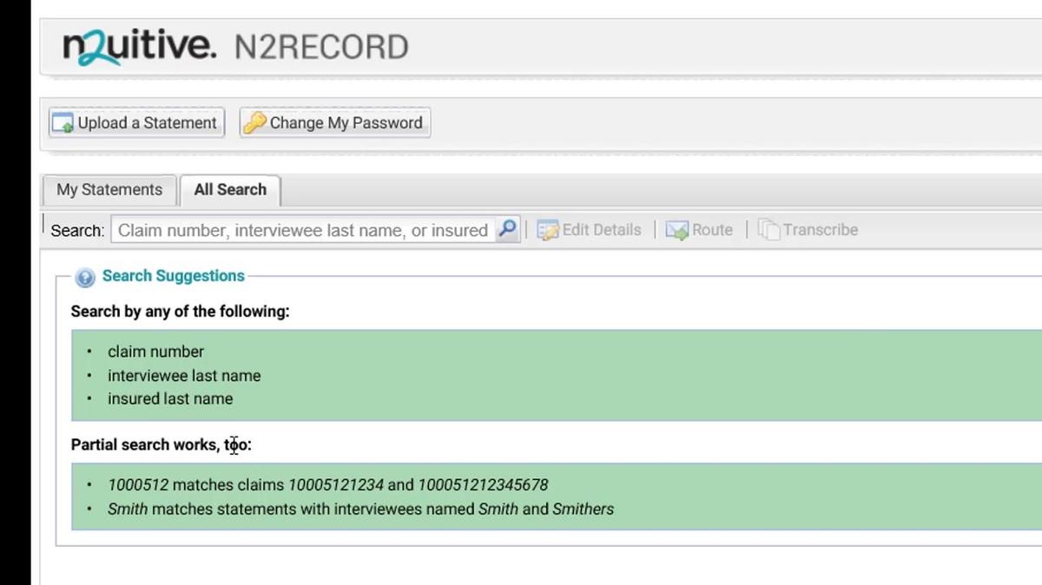Click the Search Suggestions heading
This screenshot has height=585, width=1042.
[x=174, y=276]
